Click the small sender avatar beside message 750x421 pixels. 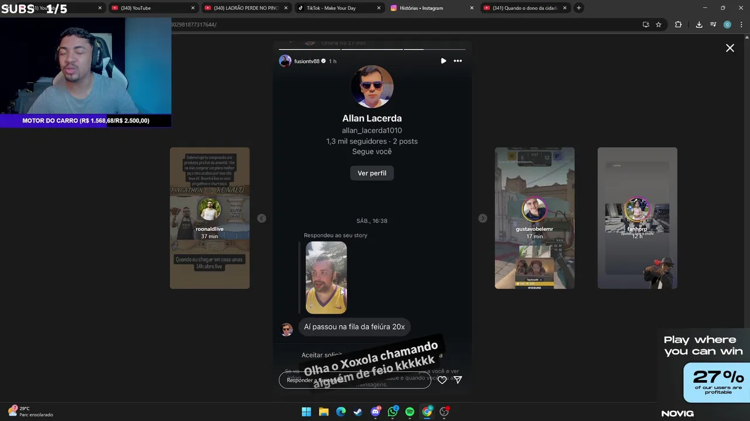pyautogui.click(x=287, y=329)
